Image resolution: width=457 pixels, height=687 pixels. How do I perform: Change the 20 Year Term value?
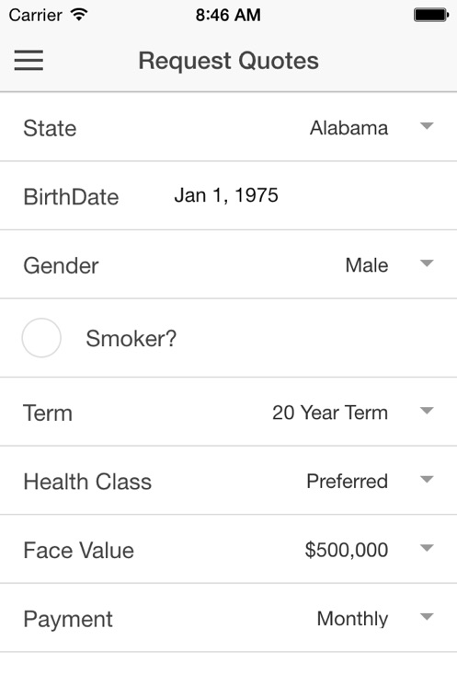coord(330,413)
